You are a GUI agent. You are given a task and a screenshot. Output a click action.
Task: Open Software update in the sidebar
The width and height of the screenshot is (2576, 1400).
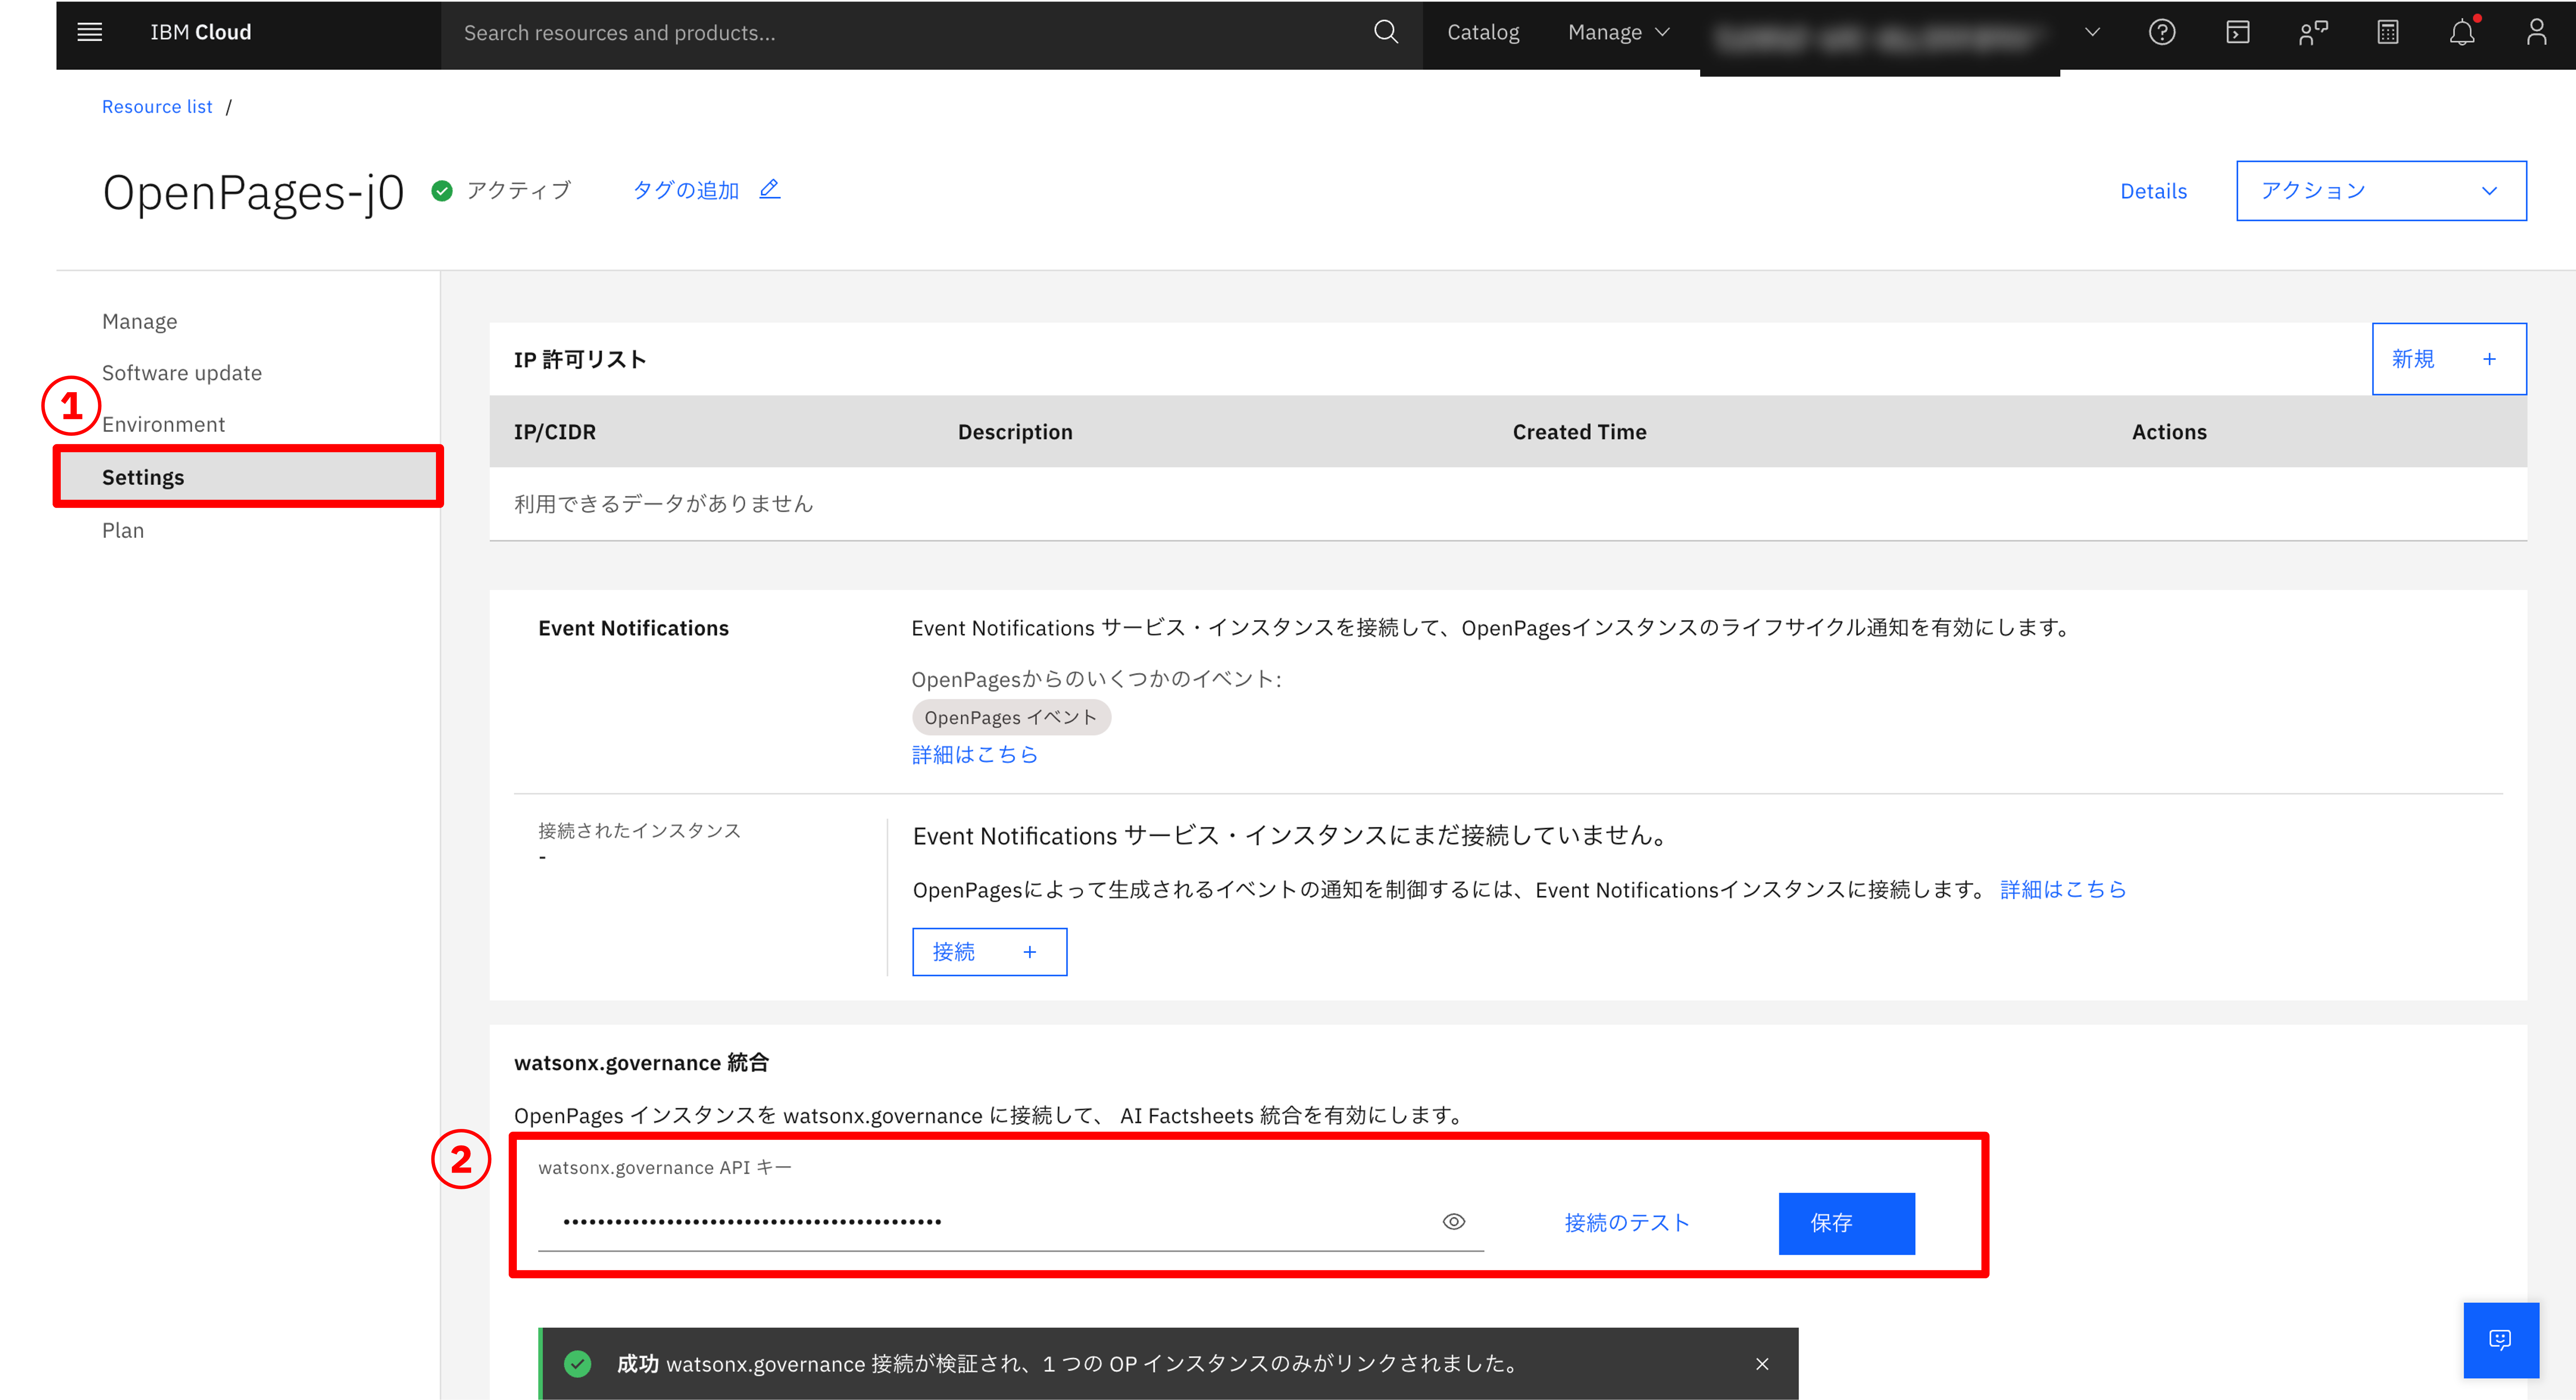[x=182, y=373]
